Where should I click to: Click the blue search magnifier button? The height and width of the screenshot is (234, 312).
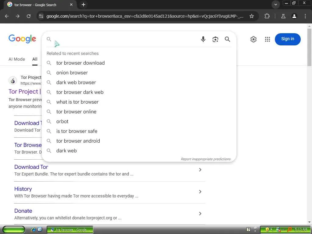(x=227, y=39)
